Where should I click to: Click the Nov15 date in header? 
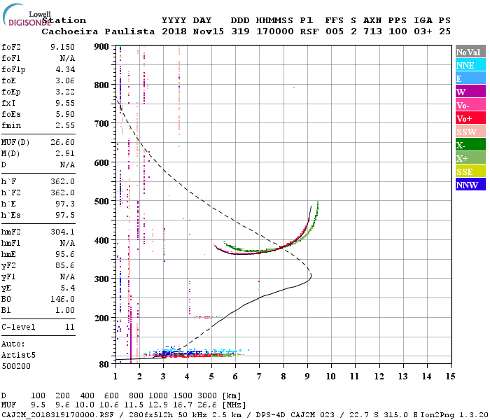(x=208, y=31)
